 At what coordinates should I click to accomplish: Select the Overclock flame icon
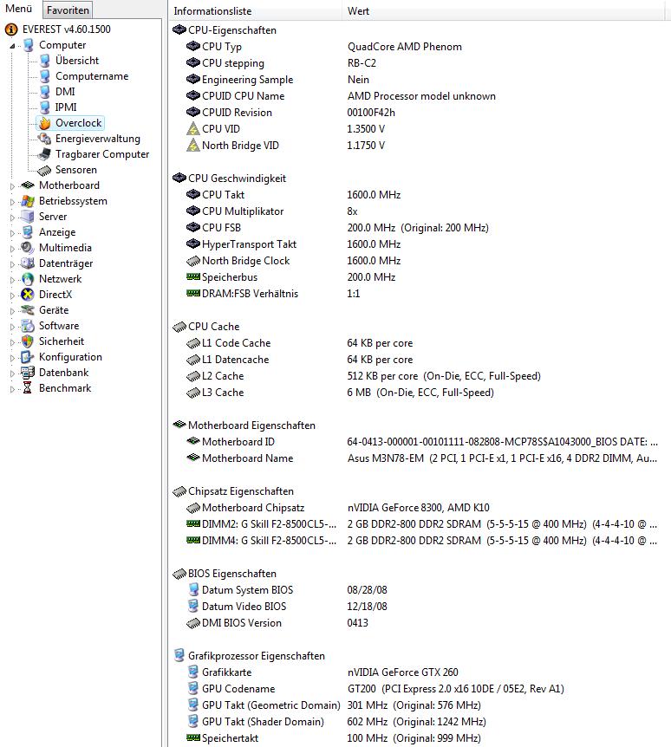point(45,123)
